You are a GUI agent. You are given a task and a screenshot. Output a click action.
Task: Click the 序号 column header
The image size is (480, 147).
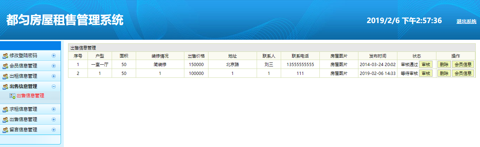coord(78,56)
